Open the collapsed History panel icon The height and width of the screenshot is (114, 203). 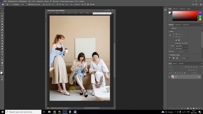[x=166, y=10]
